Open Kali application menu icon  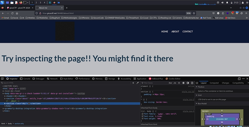[x=2, y=2]
